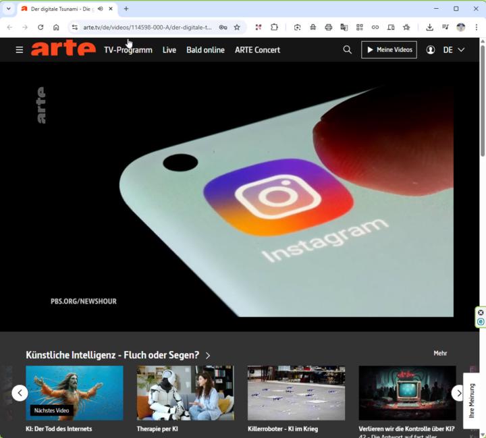Show previous videos with left carousel arrow
486x438 pixels.
click(20, 393)
